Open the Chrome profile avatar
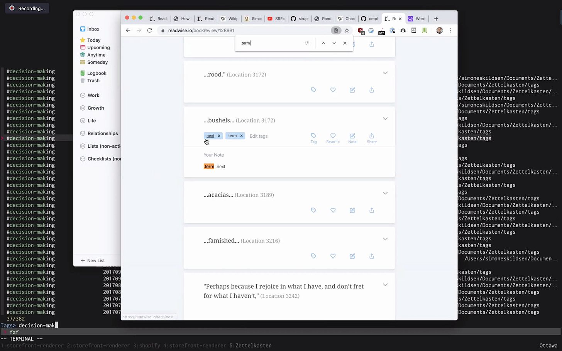Image resolution: width=562 pixels, height=351 pixels. point(439,30)
